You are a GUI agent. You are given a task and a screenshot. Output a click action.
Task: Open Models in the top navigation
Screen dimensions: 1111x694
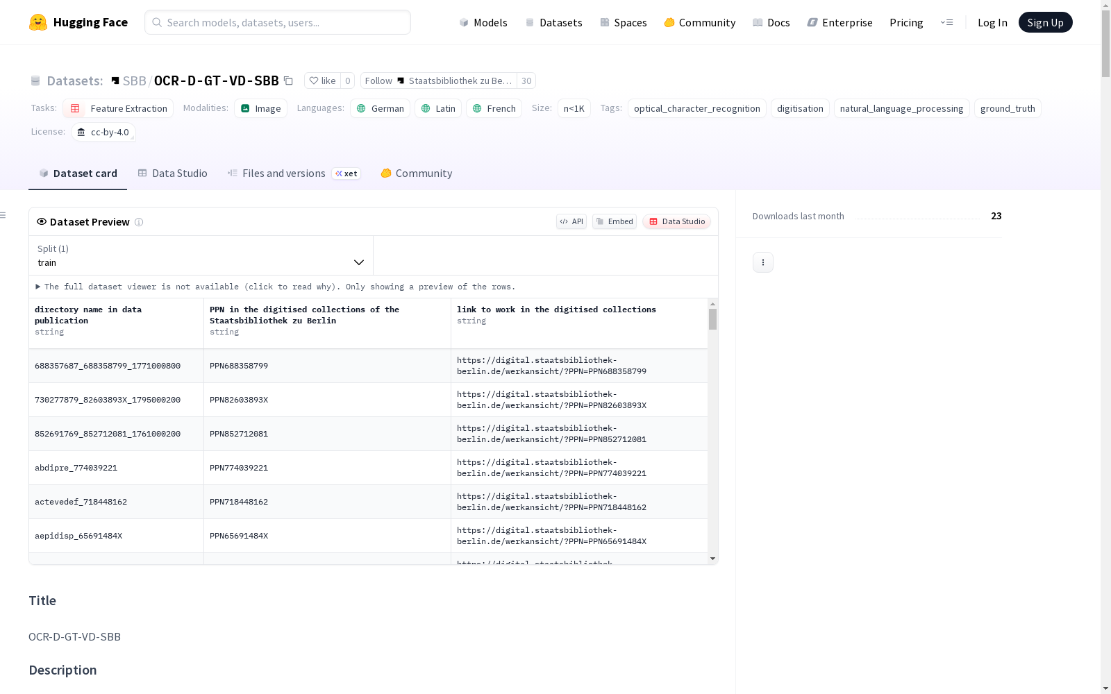[483, 23]
